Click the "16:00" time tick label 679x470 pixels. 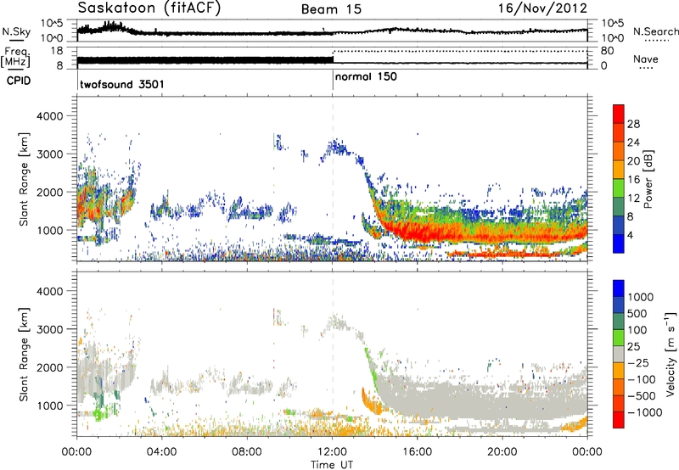[417, 452]
